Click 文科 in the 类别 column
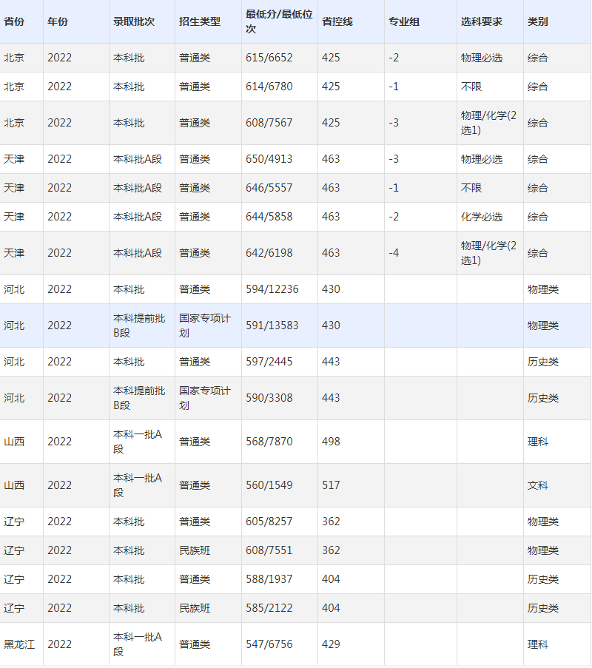Screen dimensions: 592x668 click(x=538, y=485)
